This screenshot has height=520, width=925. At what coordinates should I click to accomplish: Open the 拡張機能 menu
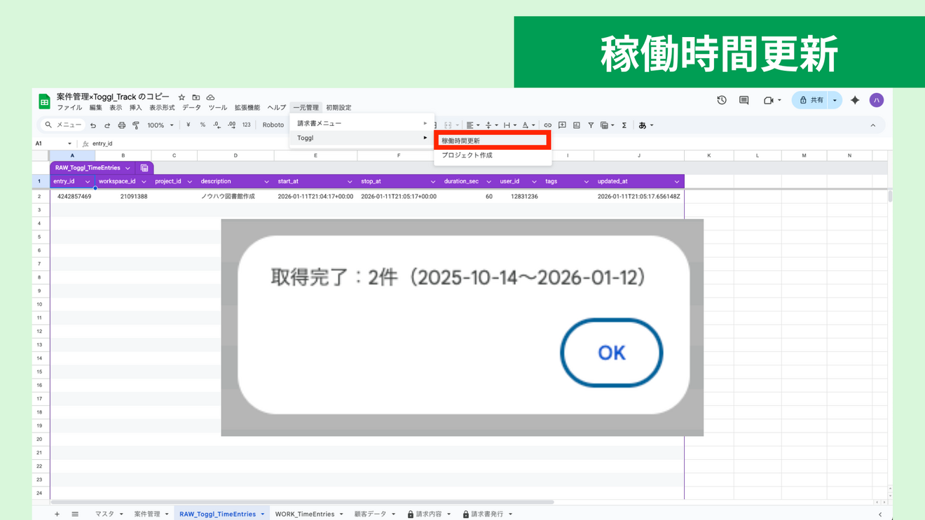247,108
